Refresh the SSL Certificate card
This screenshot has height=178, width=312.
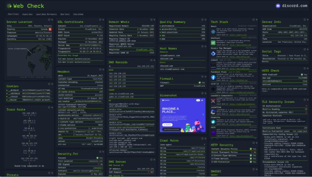tap(104, 19)
